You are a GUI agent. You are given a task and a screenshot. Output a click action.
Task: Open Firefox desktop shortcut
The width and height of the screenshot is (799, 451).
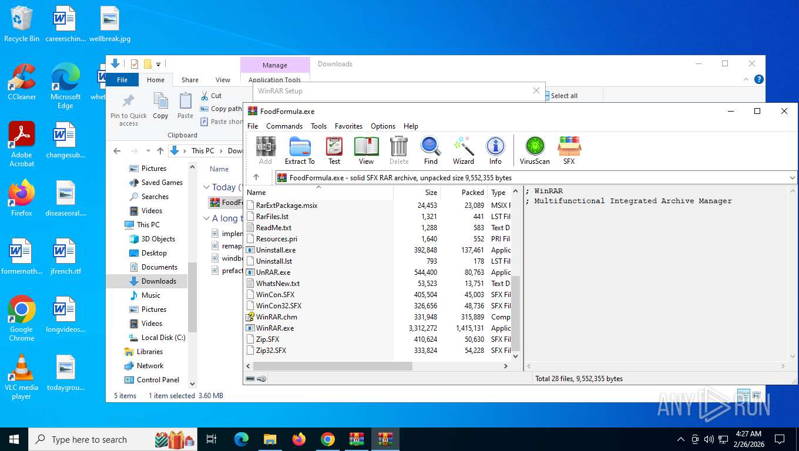pyautogui.click(x=22, y=198)
